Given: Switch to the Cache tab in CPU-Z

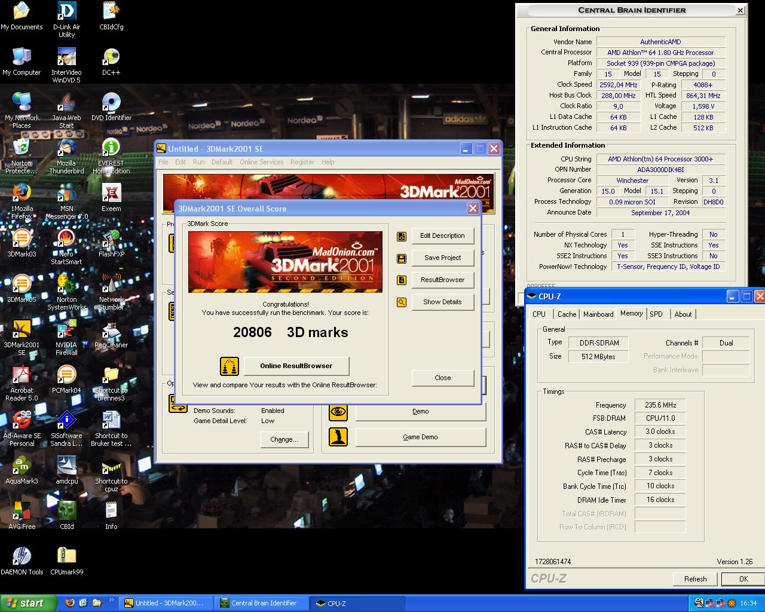Looking at the screenshot, I should pyautogui.click(x=567, y=314).
